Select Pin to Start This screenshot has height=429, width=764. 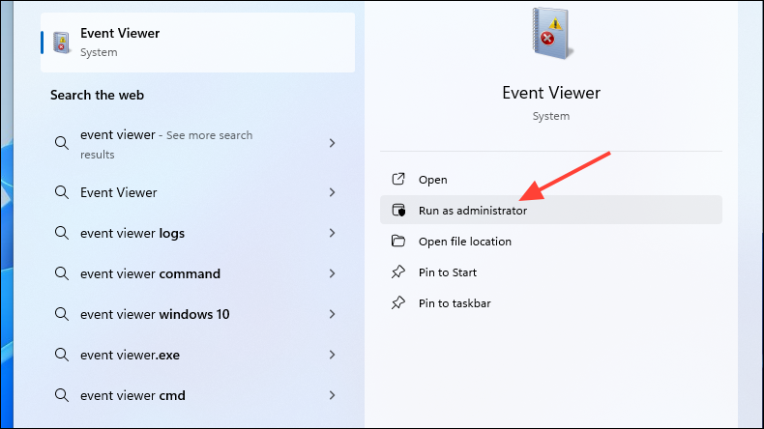pyautogui.click(x=551, y=272)
